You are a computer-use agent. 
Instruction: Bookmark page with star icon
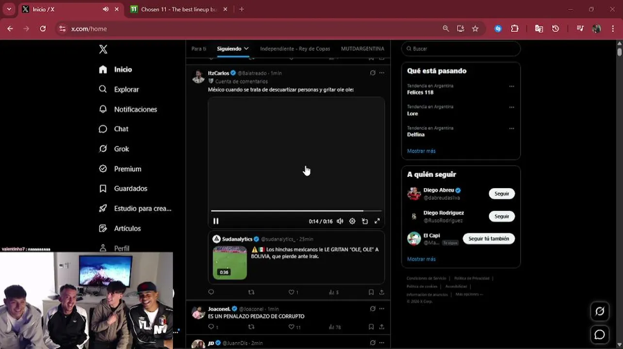pos(475,29)
